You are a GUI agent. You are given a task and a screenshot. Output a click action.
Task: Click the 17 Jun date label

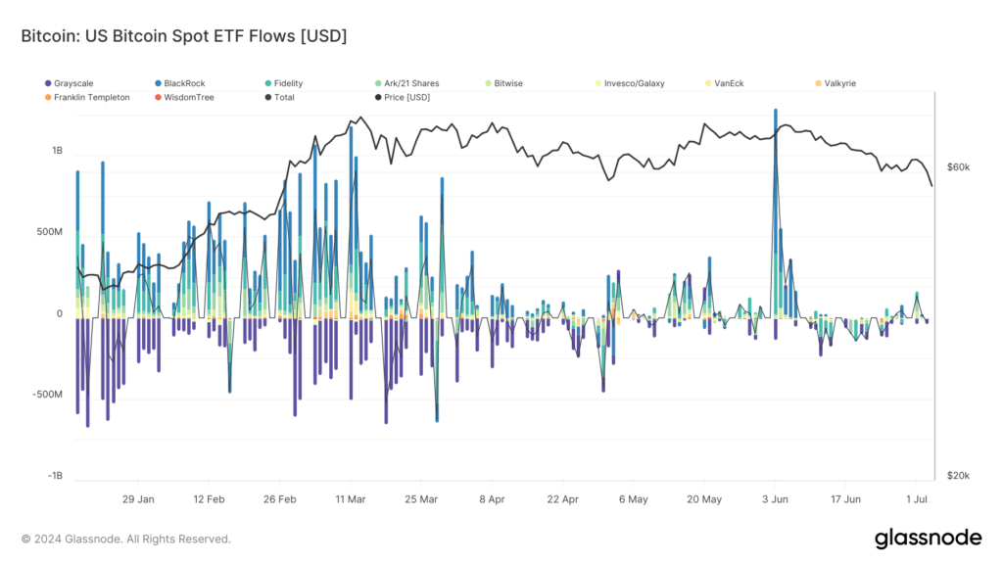point(845,499)
